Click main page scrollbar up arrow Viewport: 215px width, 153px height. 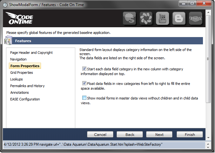(208, 12)
